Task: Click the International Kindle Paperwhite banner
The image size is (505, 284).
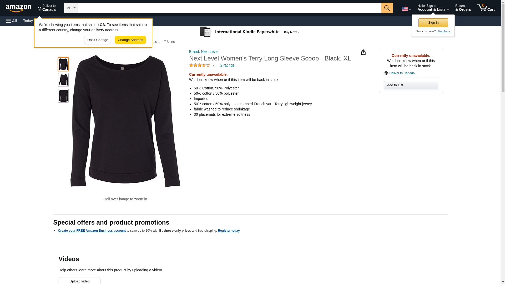Action: (x=250, y=32)
